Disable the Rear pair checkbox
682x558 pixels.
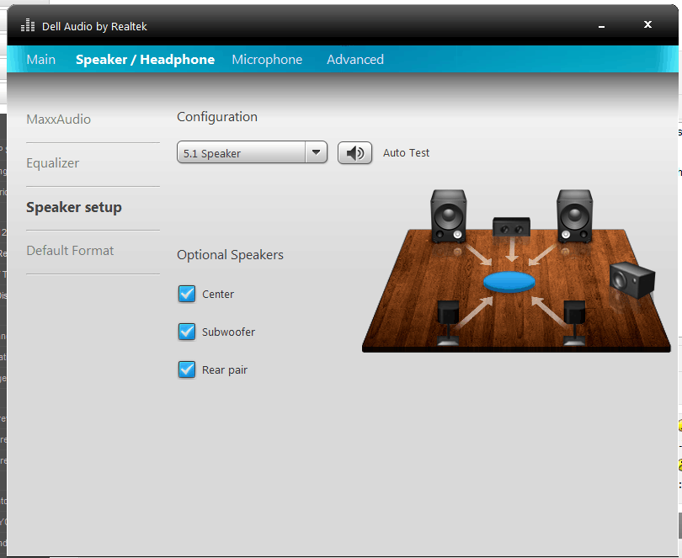tap(187, 369)
